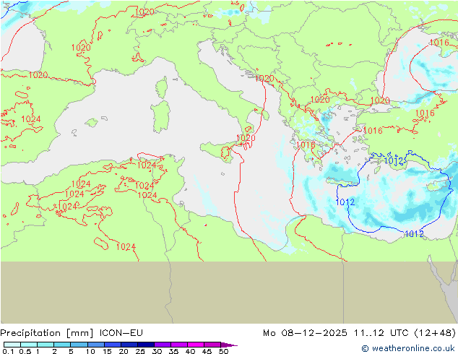The image size is (458, 354).
Task: Pick the 40–45 mm magenta legend swatch
Action: 196,345
